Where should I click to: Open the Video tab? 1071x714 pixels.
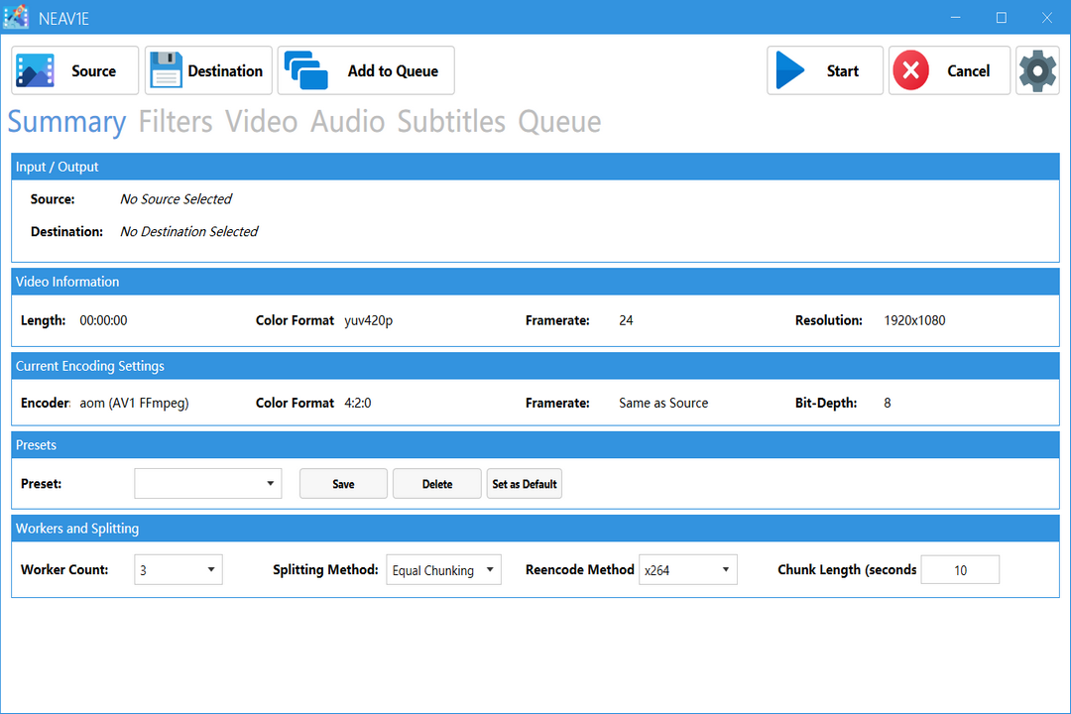pyautogui.click(x=261, y=121)
